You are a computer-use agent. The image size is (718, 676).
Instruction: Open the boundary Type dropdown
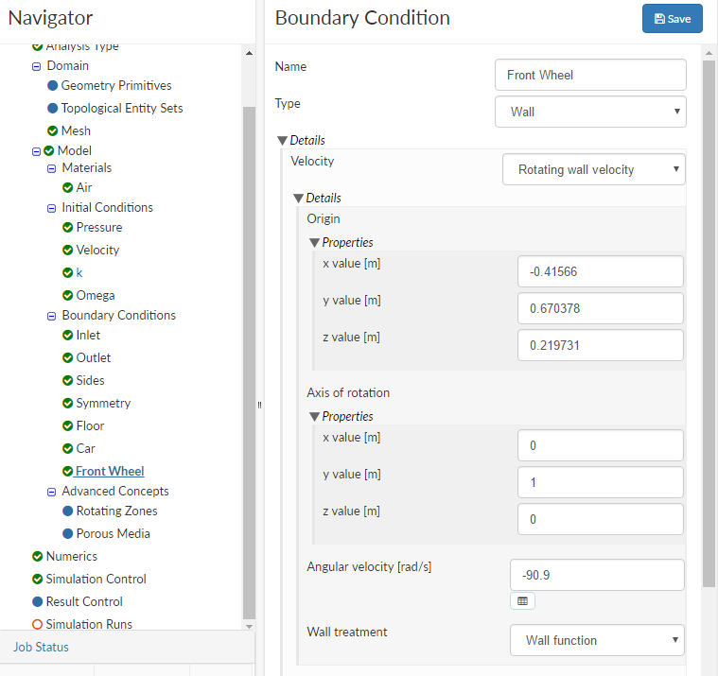[591, 112]
